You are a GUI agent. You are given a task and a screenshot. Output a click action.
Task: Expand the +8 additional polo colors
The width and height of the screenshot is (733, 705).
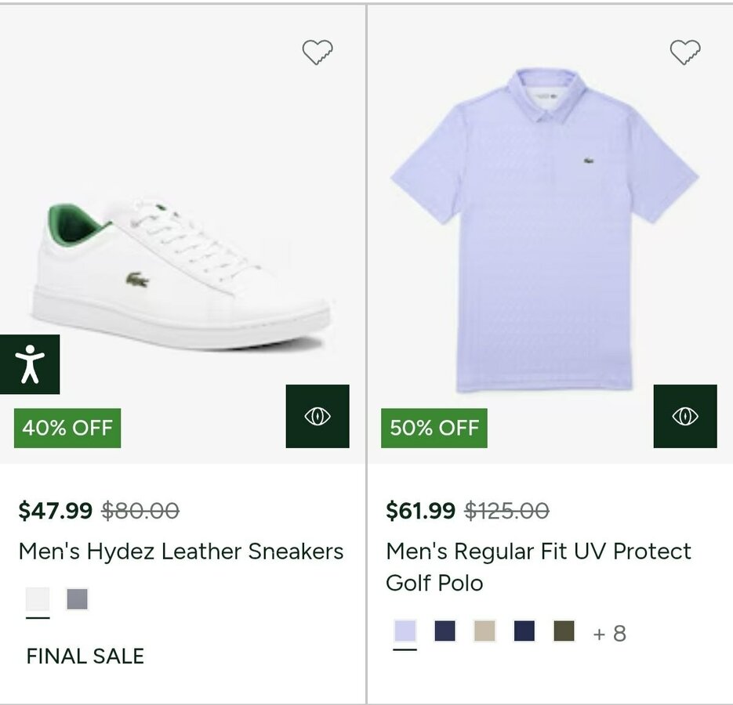tap(610, 633)
